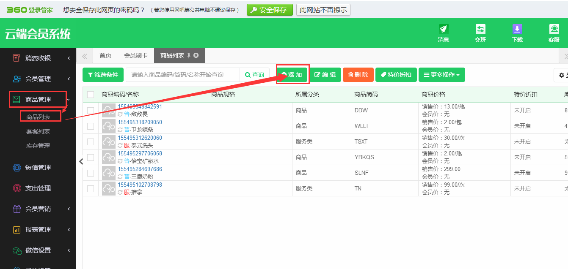Open the 更多操作 dropdown
The width and height of the screenshot is (568, 269).
click(x=441, y=75)
